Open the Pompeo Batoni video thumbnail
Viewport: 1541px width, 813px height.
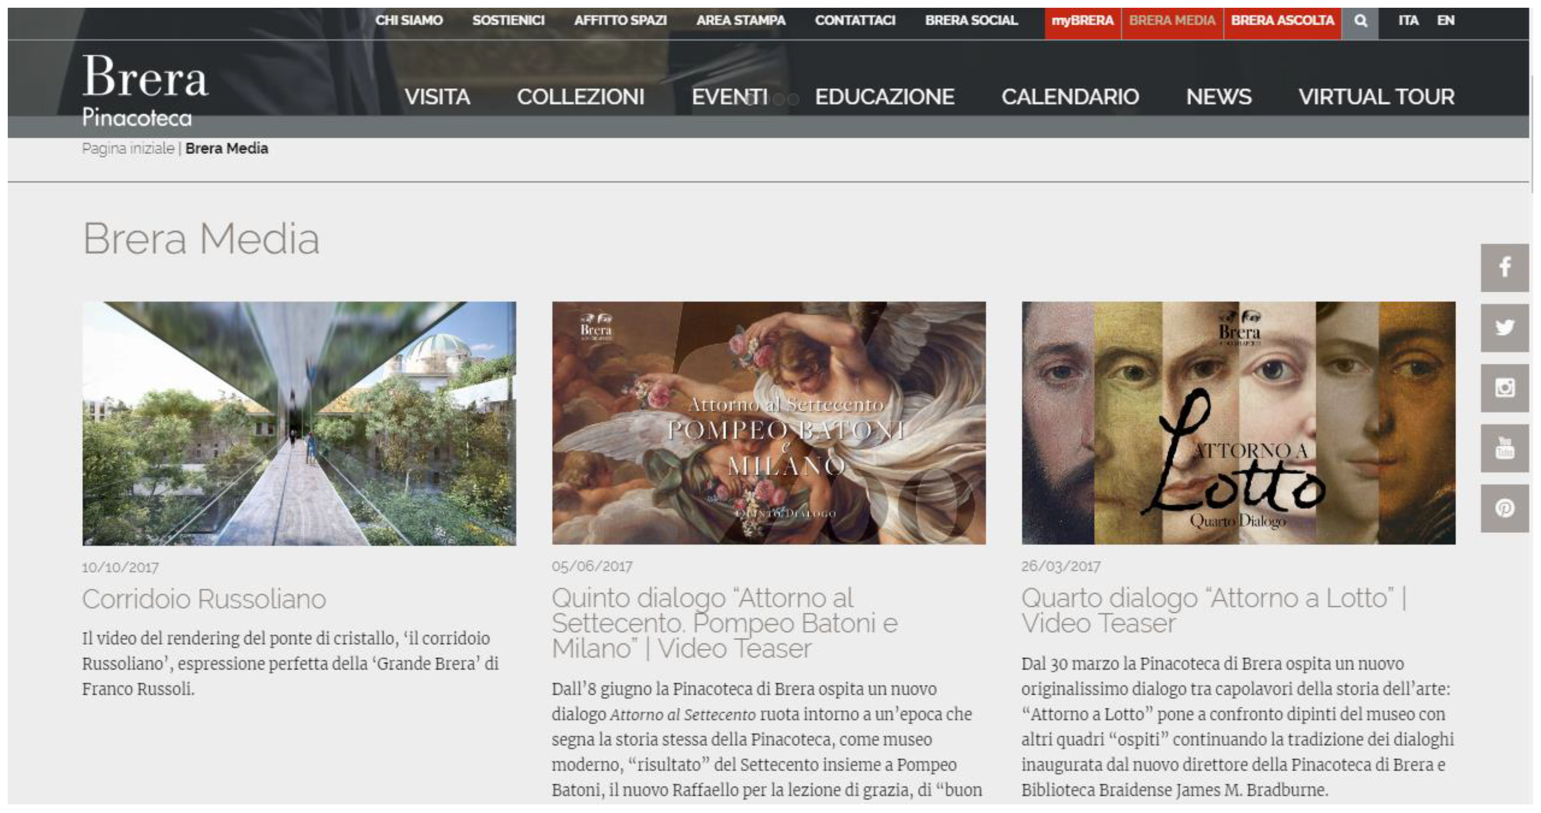click(x=769, y=423)
